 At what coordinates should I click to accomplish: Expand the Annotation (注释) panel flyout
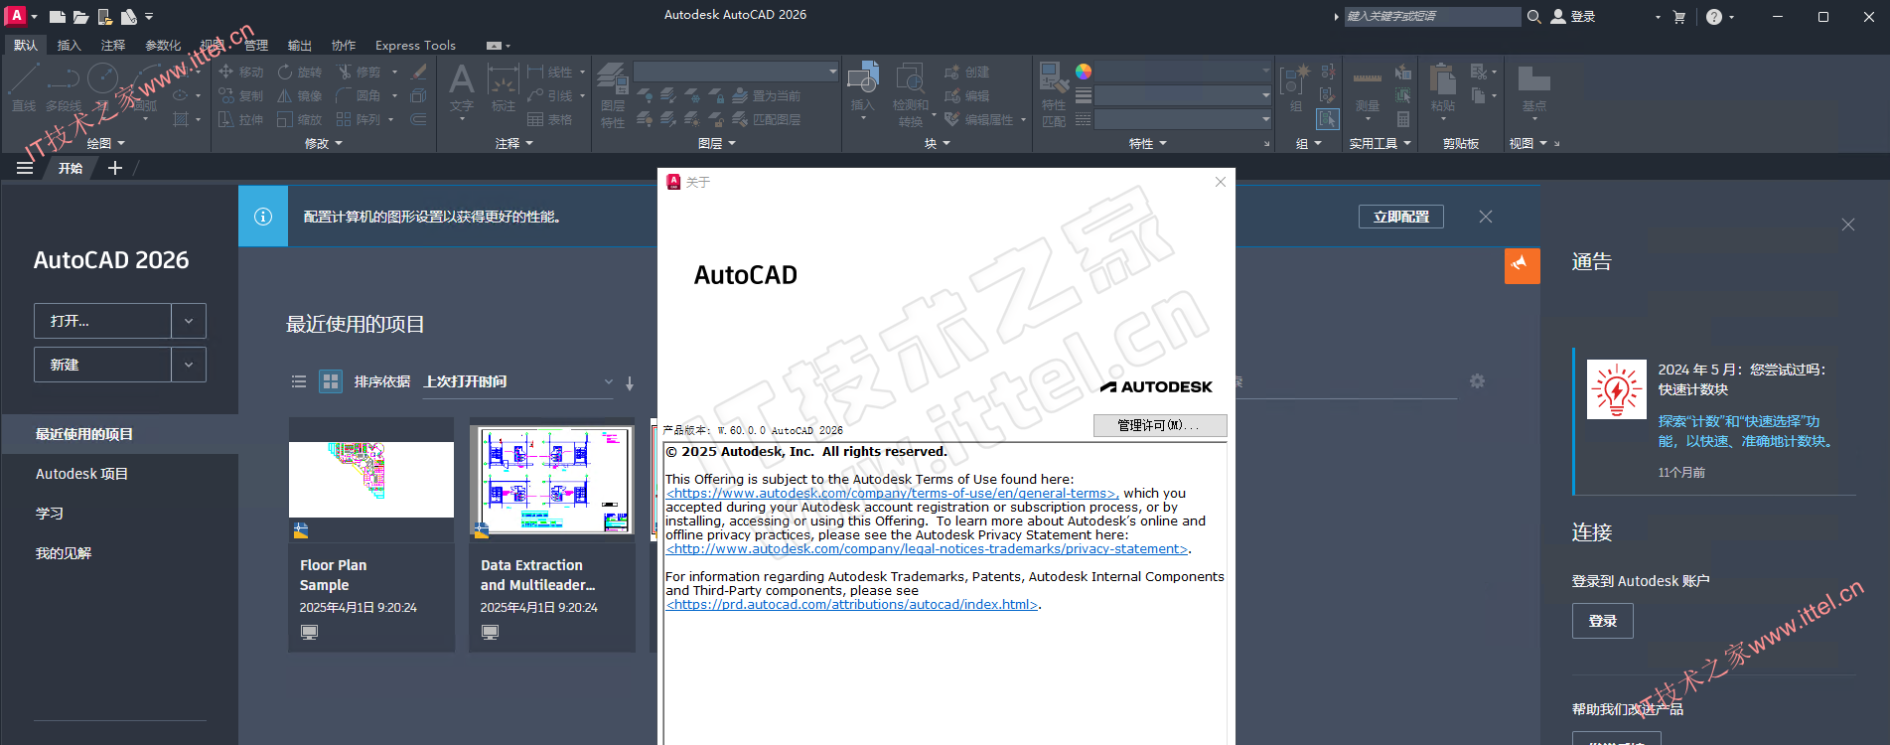point(514,143)
